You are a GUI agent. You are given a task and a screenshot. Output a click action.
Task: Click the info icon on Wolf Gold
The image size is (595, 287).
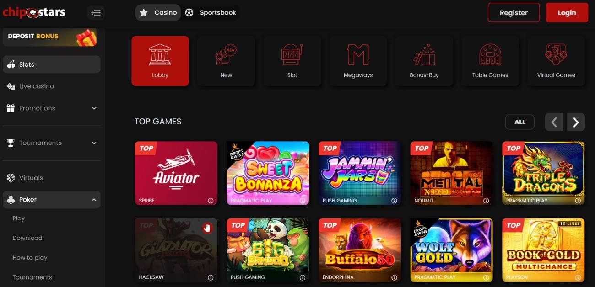coord(486,277)
